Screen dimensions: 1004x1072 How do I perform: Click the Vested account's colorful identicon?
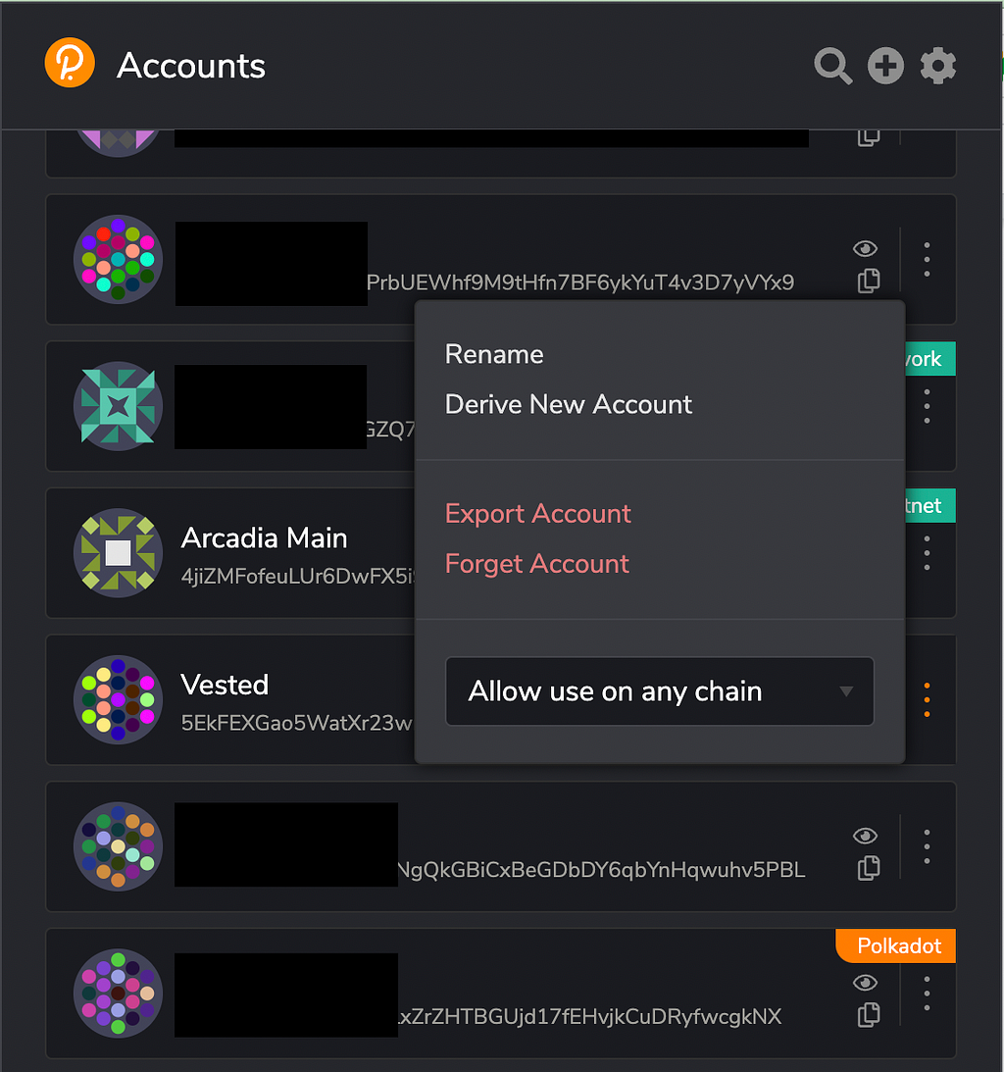pos(119,699)
